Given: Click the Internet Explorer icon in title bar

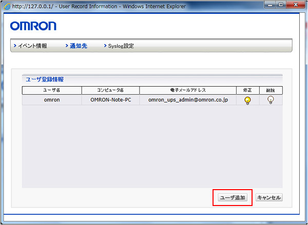Looking at the screenshot, I should [x=6, y=5].
